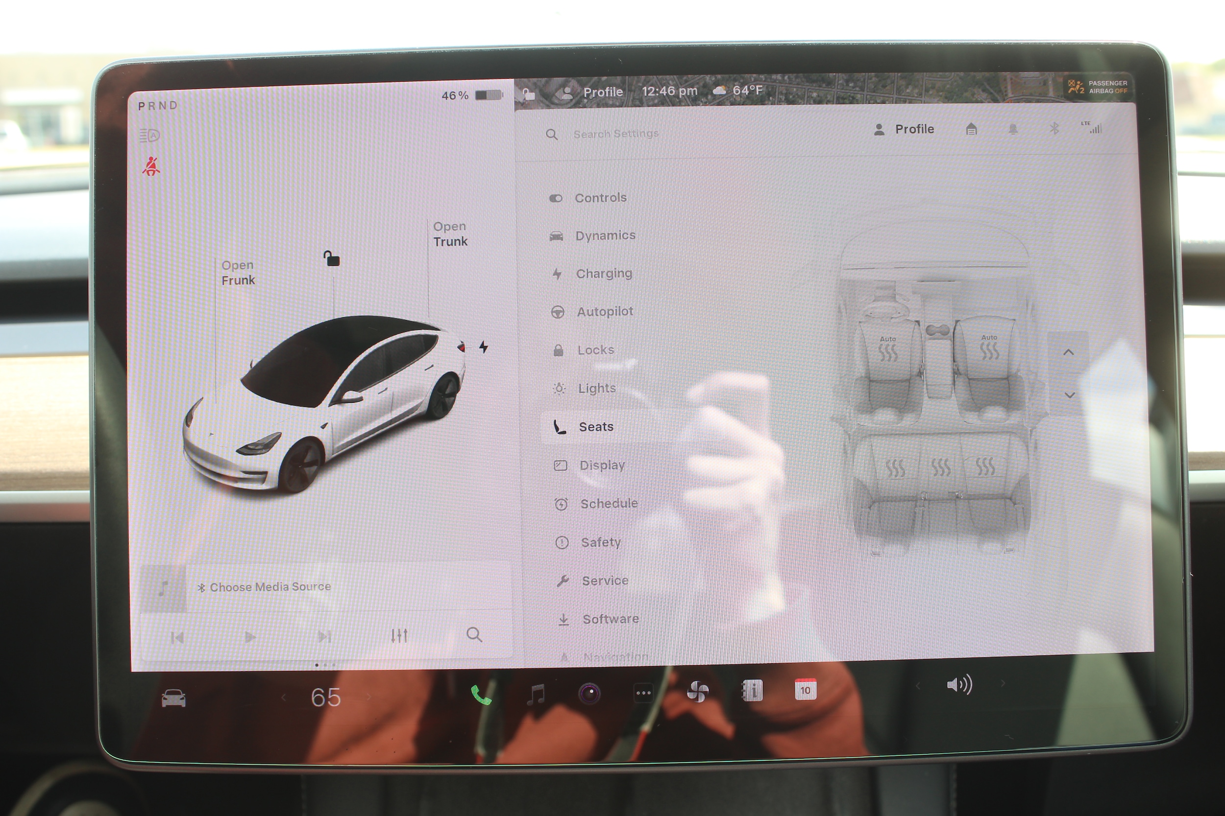Tap Open Frunk

click(x=238, y=273)
